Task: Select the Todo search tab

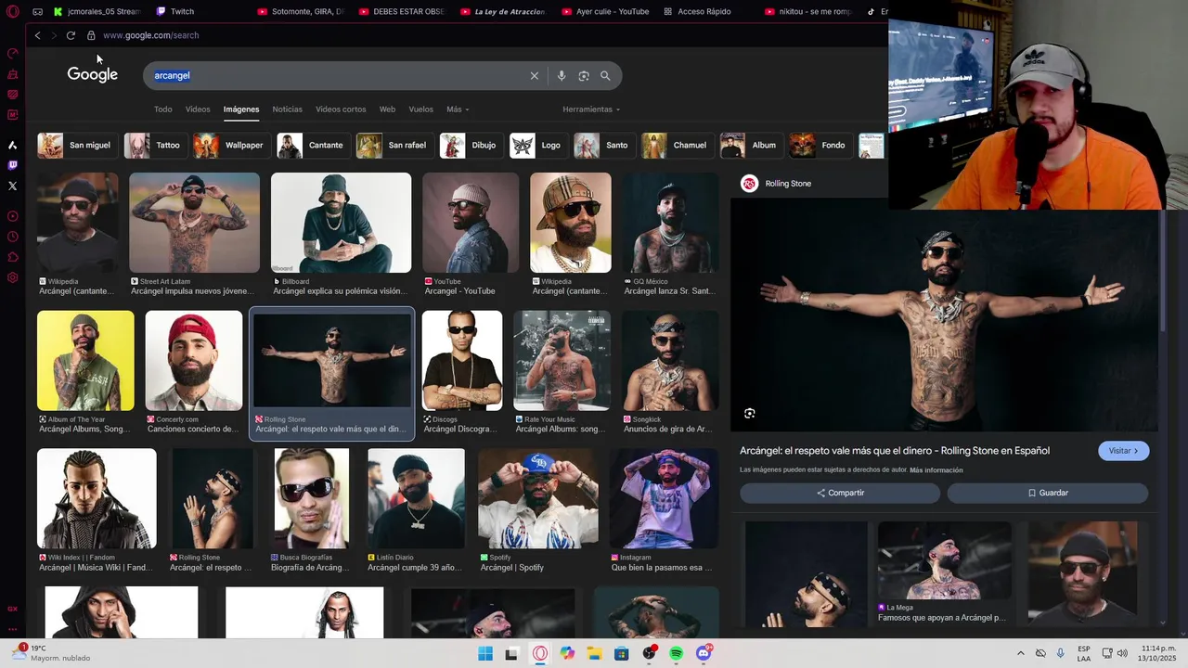Action: click(163, 109)
